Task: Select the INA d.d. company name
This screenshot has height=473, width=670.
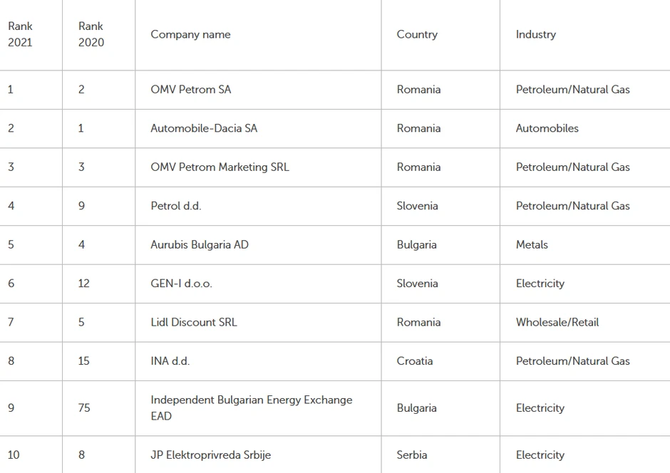Action: pyautogui.click(x=170, y=361)
